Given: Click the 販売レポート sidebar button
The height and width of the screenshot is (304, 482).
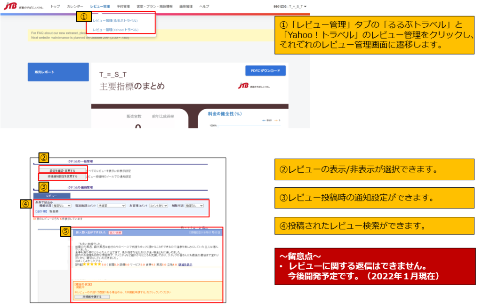Looking at the screenshot, I should pyautogui.click(x=58, y=72).
